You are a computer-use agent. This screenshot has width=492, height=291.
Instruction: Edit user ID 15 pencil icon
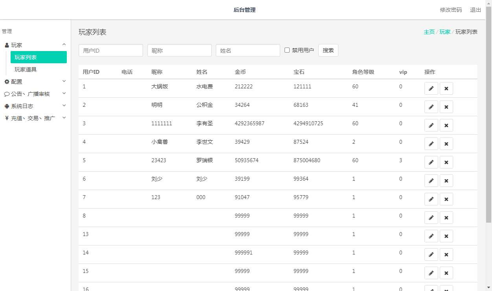(431, 273)
